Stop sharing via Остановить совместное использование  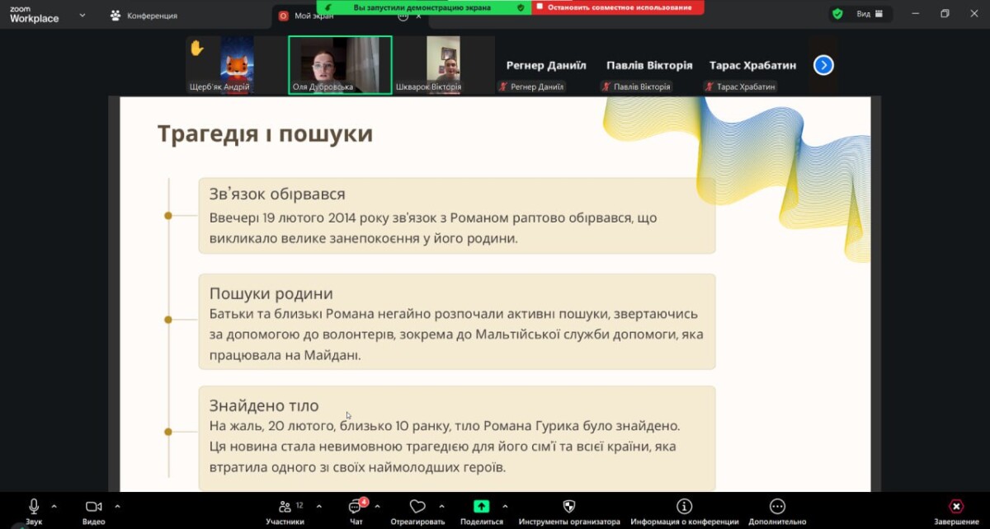(x=618, y=7)
